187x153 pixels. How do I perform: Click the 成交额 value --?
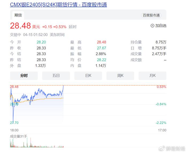pos(165,60)
